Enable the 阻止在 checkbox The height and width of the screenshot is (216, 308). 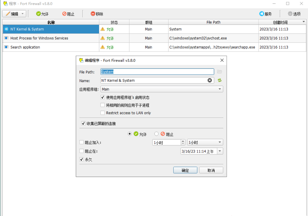pos(82,151)
